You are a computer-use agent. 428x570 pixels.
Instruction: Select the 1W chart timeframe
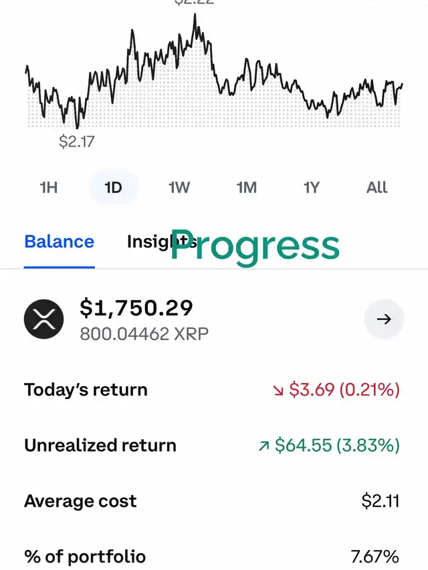pyautogui.click(x=179, y=188)
